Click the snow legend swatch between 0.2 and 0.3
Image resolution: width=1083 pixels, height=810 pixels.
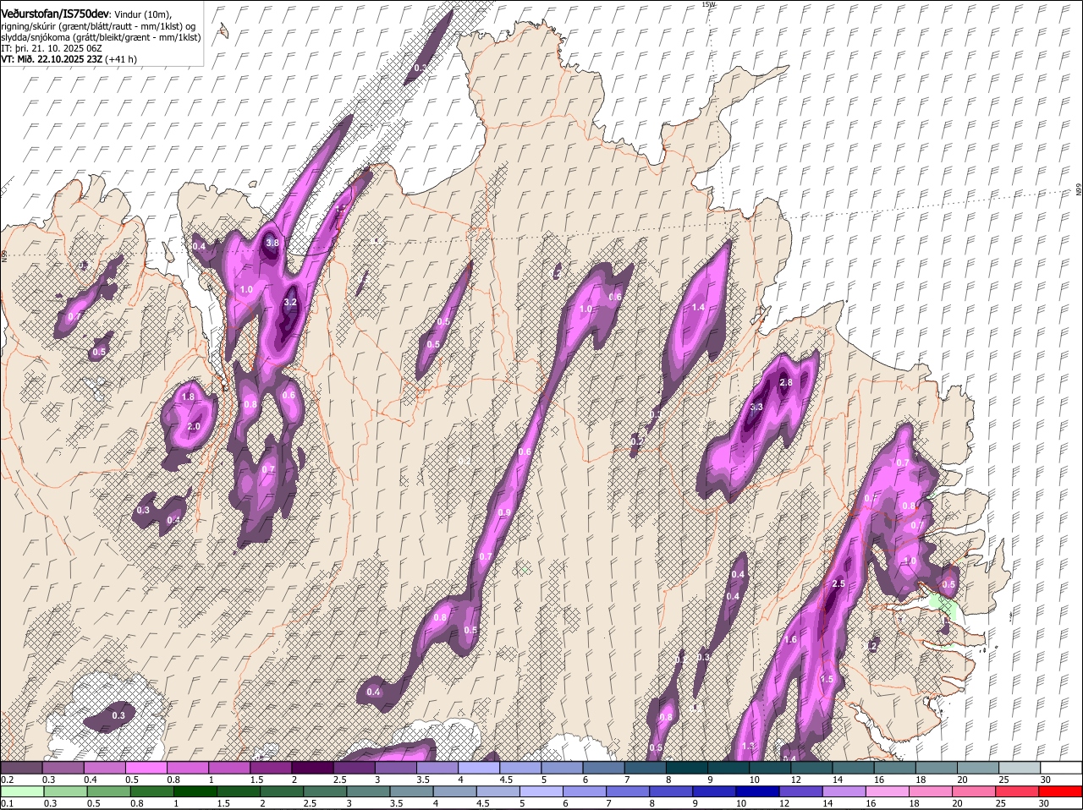coord(21,768)
